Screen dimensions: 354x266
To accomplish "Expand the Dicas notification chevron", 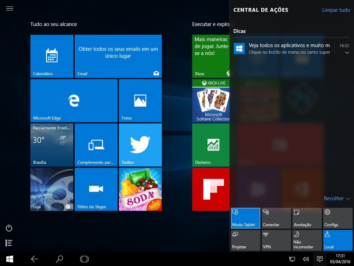I will pos(347,53).
